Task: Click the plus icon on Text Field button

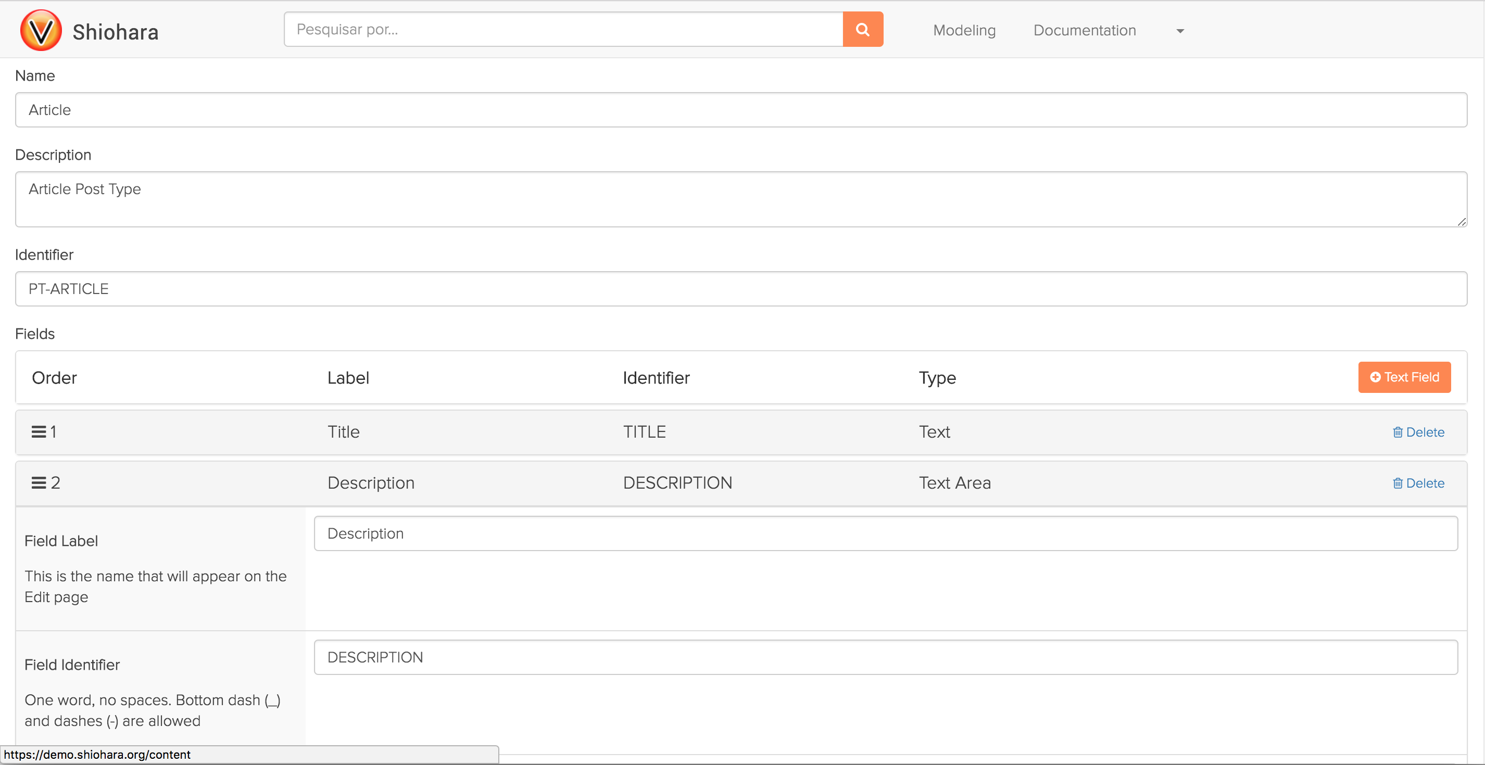Action: point(1375,377)
